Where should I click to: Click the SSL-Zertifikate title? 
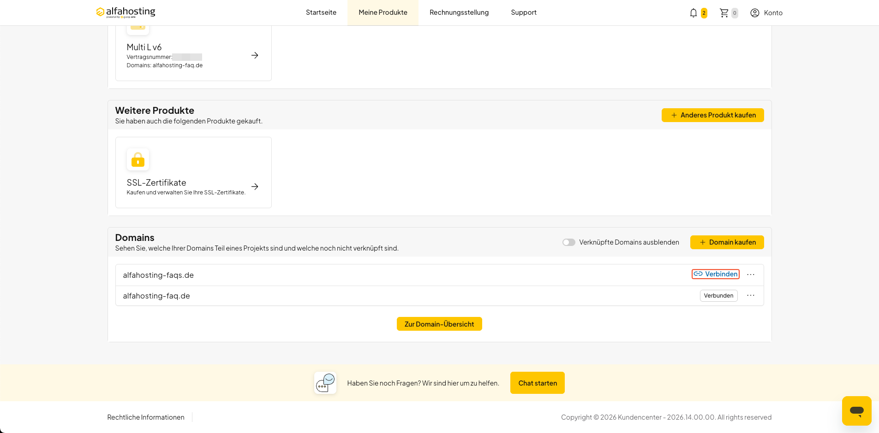156,182
